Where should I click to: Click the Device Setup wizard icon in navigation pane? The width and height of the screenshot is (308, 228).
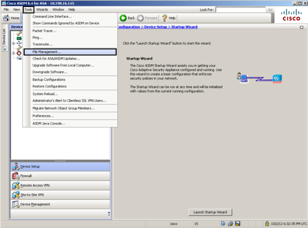point(16,167)
